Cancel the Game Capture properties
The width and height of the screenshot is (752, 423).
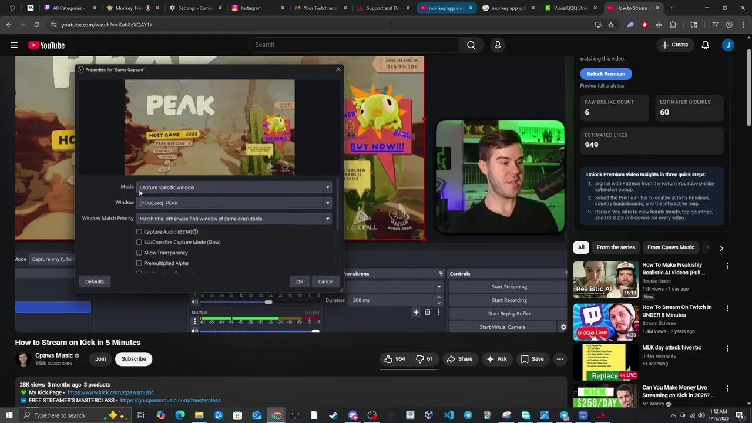point(325,281)
